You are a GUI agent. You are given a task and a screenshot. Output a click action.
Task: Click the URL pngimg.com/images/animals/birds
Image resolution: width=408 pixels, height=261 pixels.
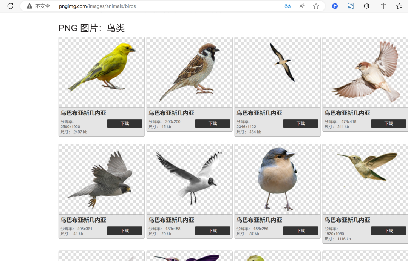click(97, 6)
